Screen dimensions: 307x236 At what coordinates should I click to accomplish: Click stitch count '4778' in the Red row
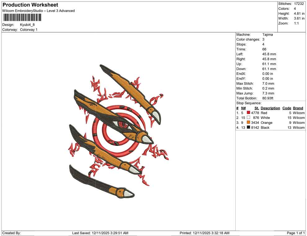click(x=255, y=113)
